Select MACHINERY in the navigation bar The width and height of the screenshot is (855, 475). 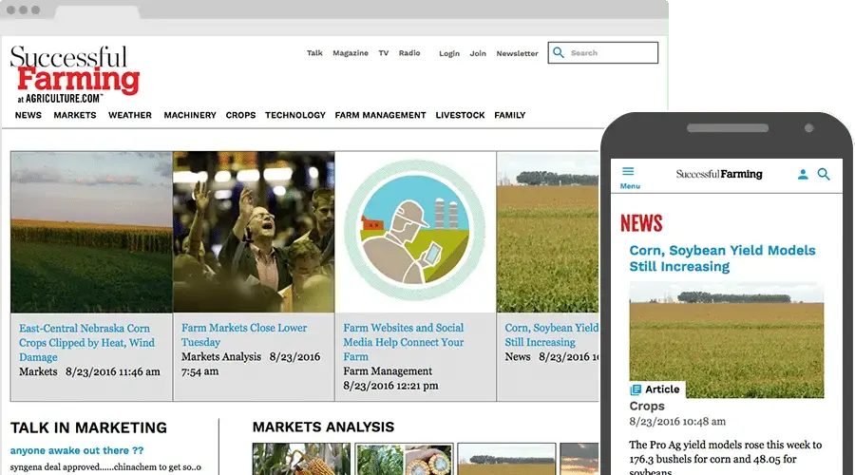(190, 116)
